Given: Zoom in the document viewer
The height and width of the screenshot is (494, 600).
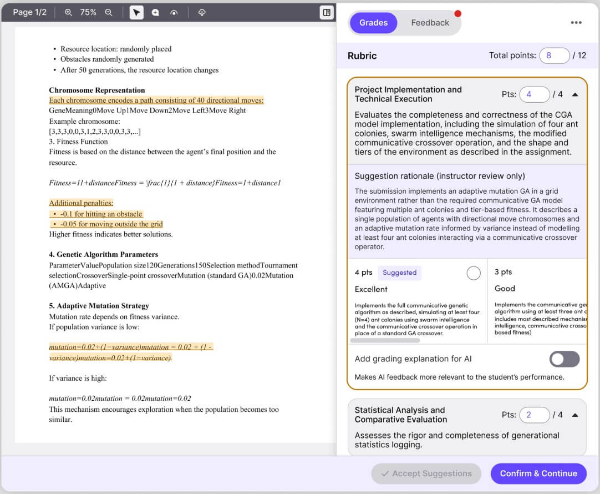Looking at the screenshot, I should (x=68, y=12).
